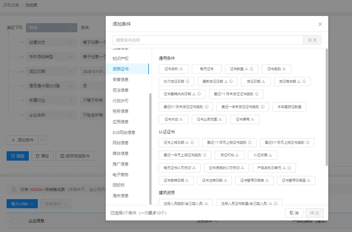Open the 企业名称 field dropdown
The width and height of the screenshot is (352, 232).
point(51,115)
